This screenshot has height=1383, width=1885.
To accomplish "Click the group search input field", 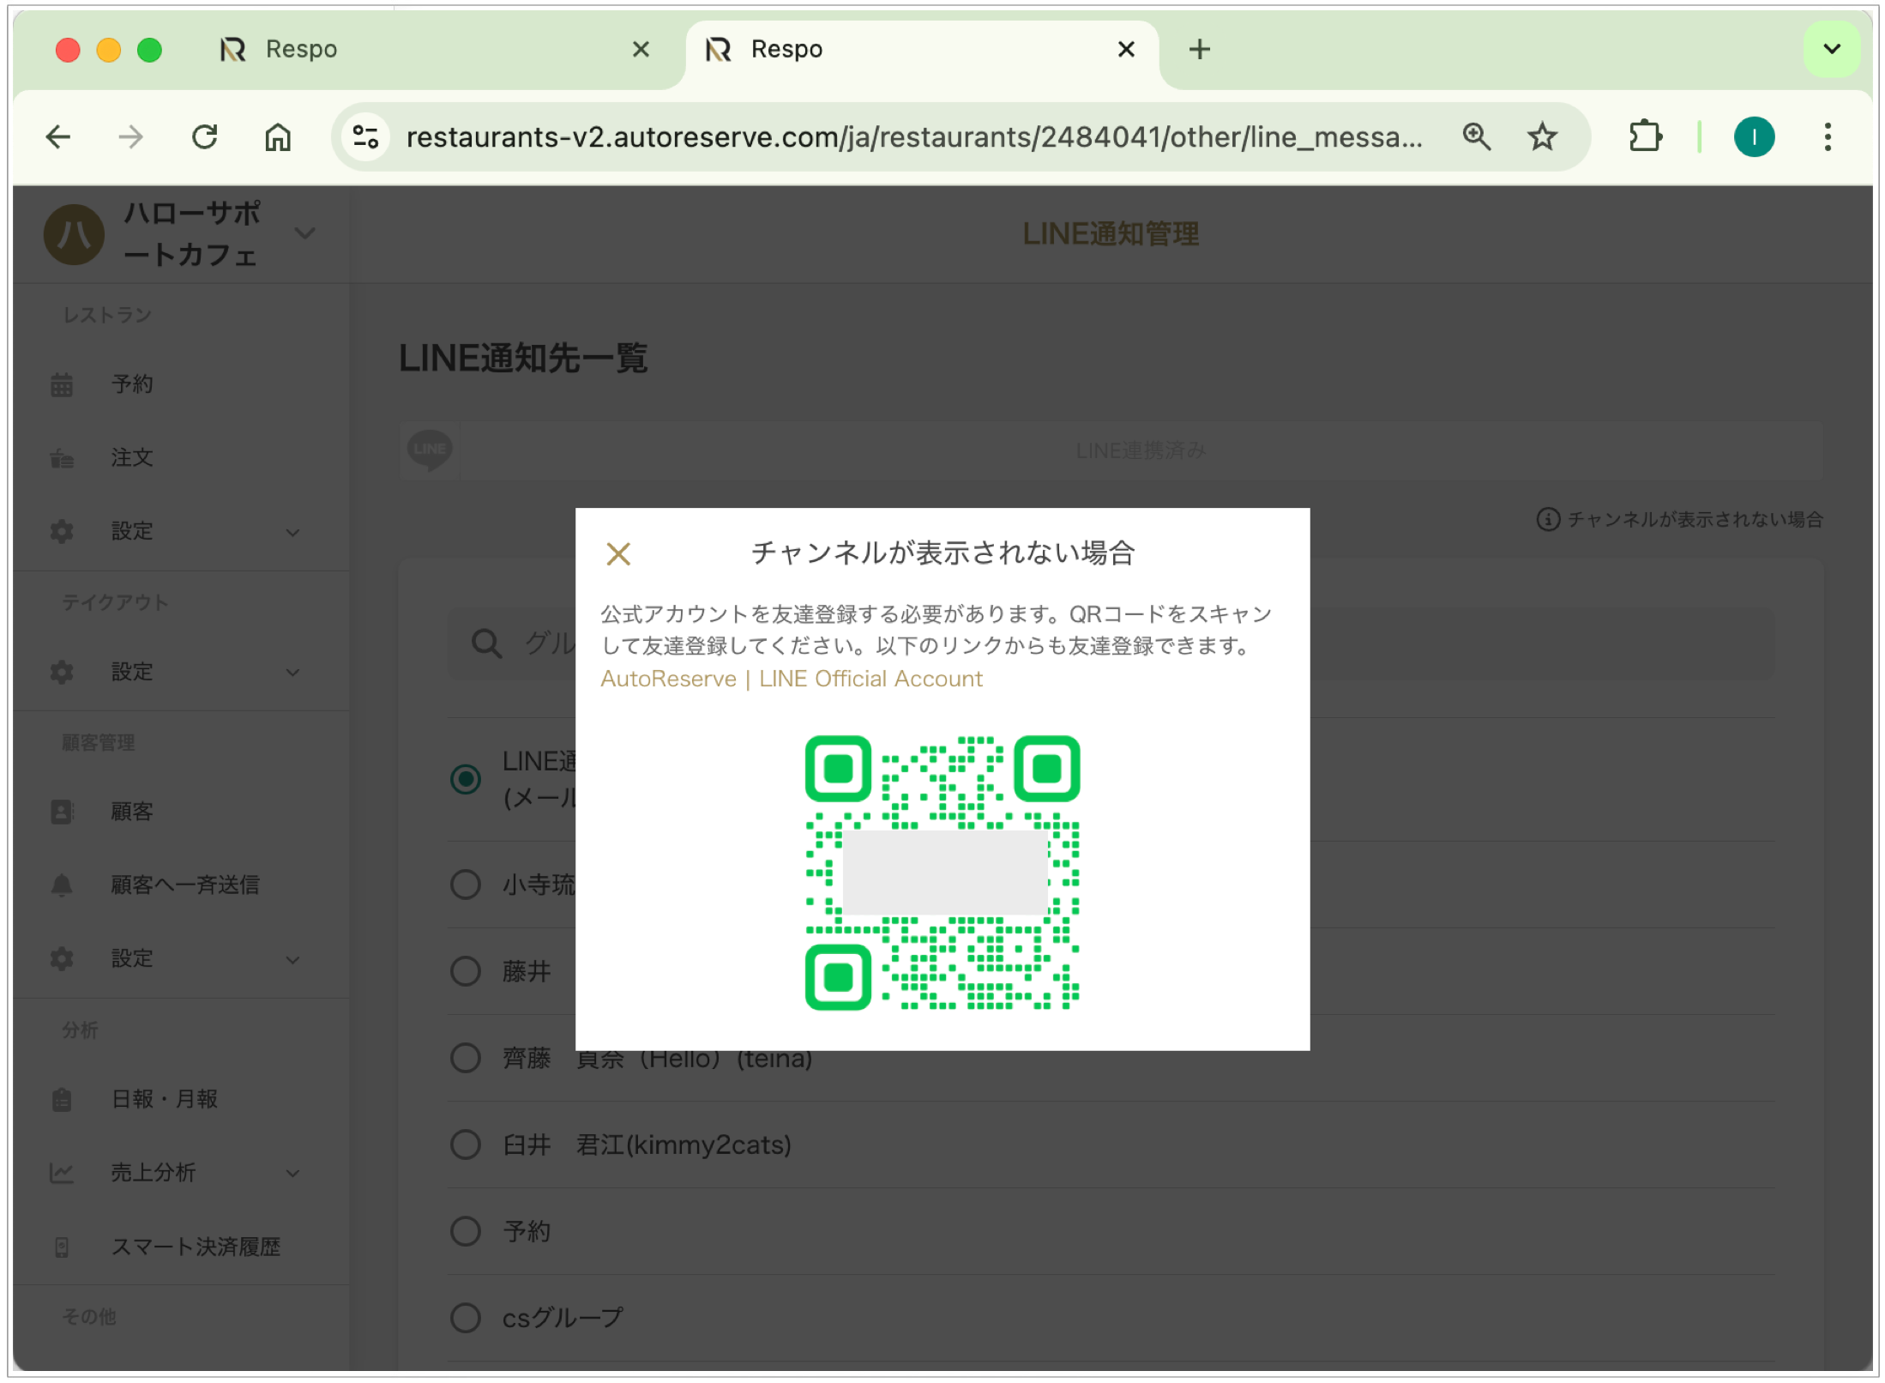I will click(x=1111, y=643).
